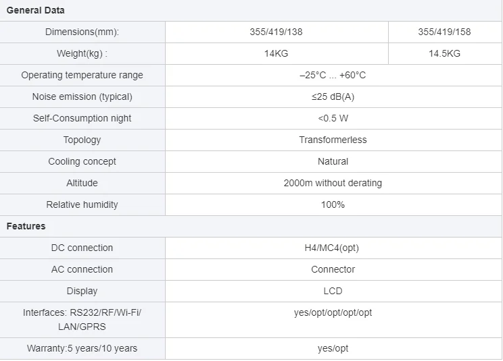The width and height of the screenshot is (503, 361).
Task: Click the H4/MC4(opt) DC connection value
Action: tap(333, 248)
